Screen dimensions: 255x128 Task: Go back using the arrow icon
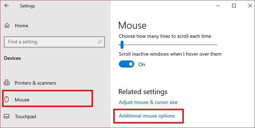pos(7,6)
